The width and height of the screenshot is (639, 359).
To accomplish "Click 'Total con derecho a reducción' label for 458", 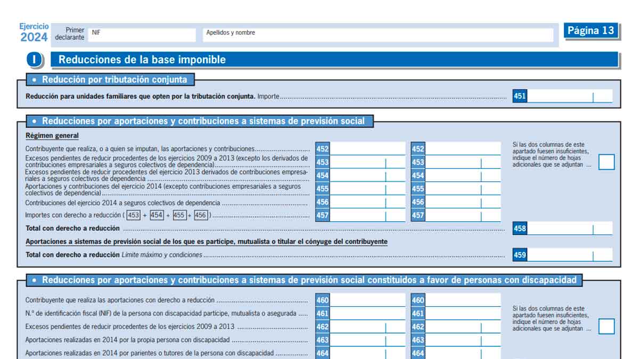I will pos(72,229).
